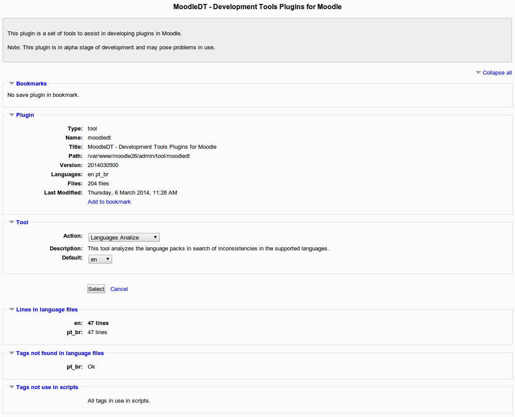
Task: Collapse the Bookmarks section triangle
Action: coord(11,83)
